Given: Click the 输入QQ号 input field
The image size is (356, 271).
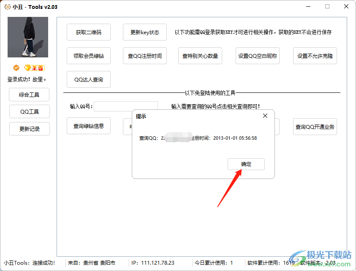Looking at the screenshot, I should pos(126,106).
